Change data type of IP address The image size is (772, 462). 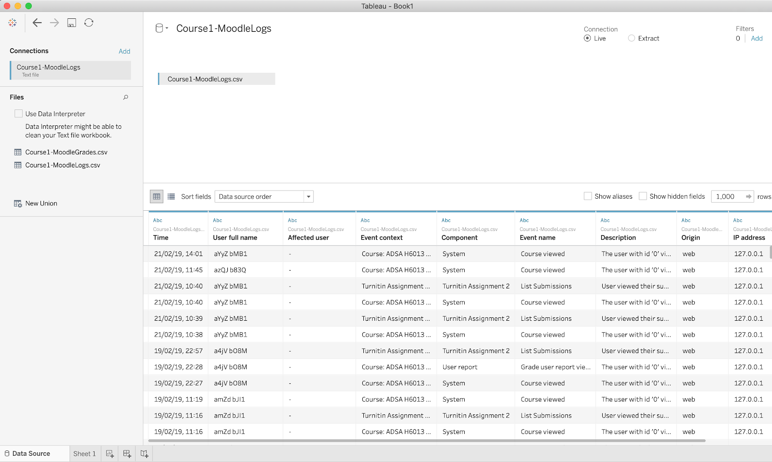(738, 220)
